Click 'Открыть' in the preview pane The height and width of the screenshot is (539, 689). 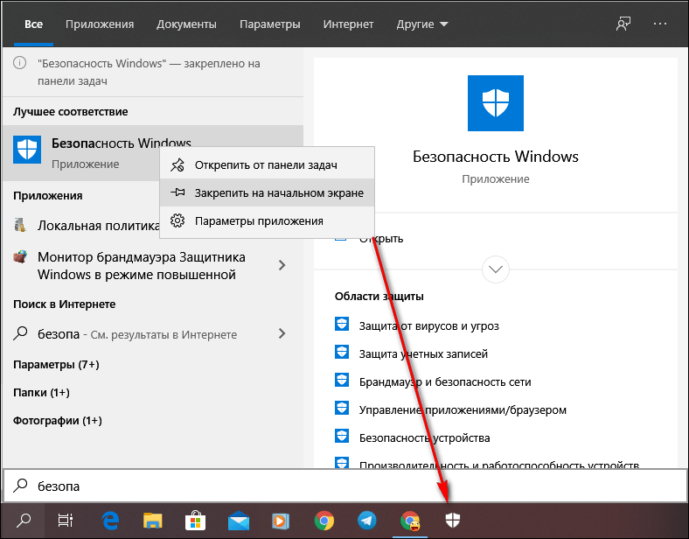pos(381,239)
